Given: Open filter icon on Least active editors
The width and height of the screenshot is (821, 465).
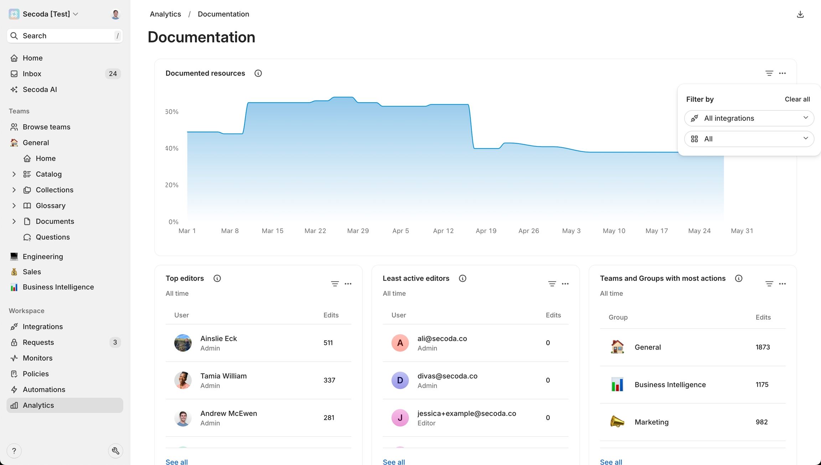Looking at the screenshot, I should [x=552, y=284].
